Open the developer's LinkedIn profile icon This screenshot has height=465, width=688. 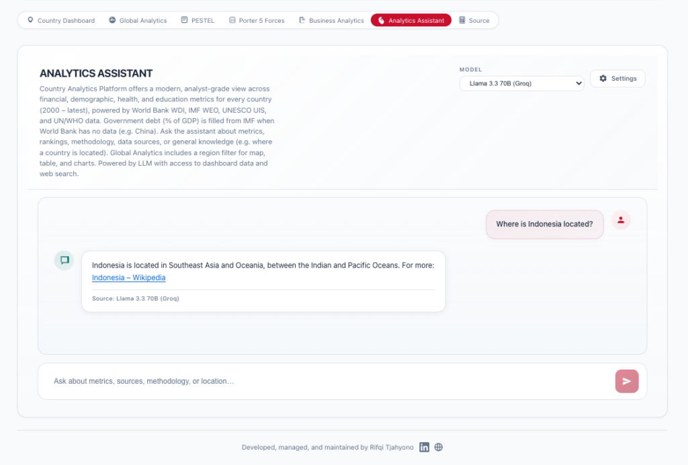(x=424, y=448)
